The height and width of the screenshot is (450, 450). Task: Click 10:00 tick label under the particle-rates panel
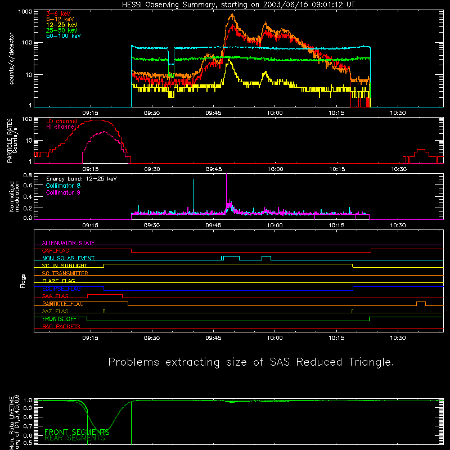pos(275,169)
